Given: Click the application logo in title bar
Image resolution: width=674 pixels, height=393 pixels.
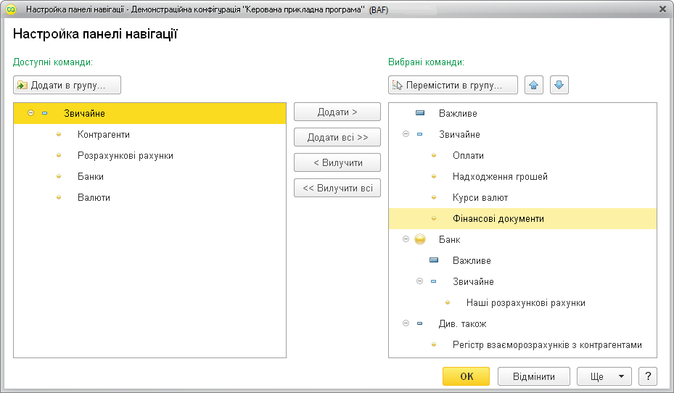Looking at the screenshot, I should (11, 9).
